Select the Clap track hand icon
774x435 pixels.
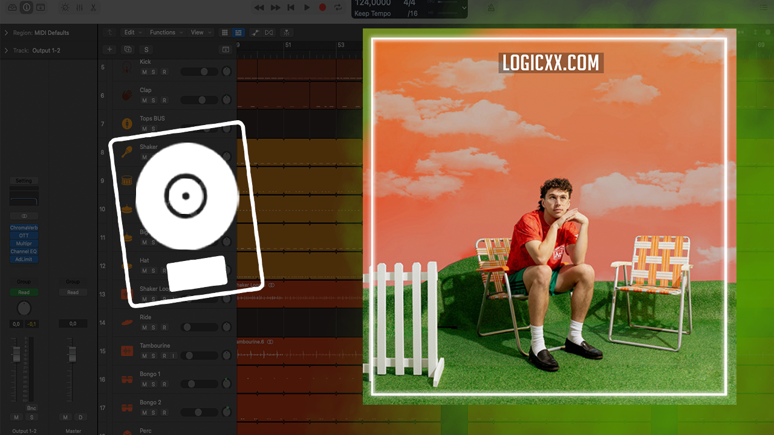tap(127, 95)
